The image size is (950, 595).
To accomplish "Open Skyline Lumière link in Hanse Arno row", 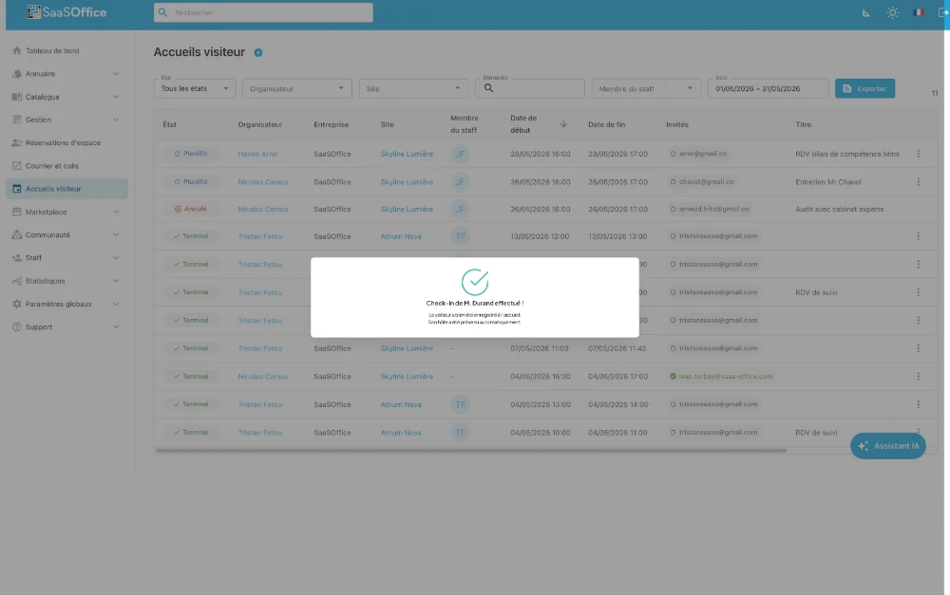I will 407,154.
